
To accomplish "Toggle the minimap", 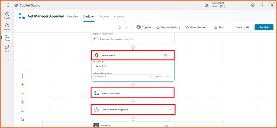I will point(22,111).
